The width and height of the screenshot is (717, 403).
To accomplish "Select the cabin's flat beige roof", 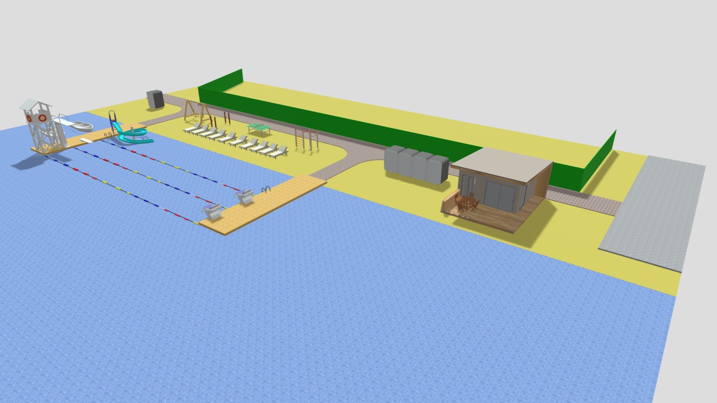I will point(502,165).
